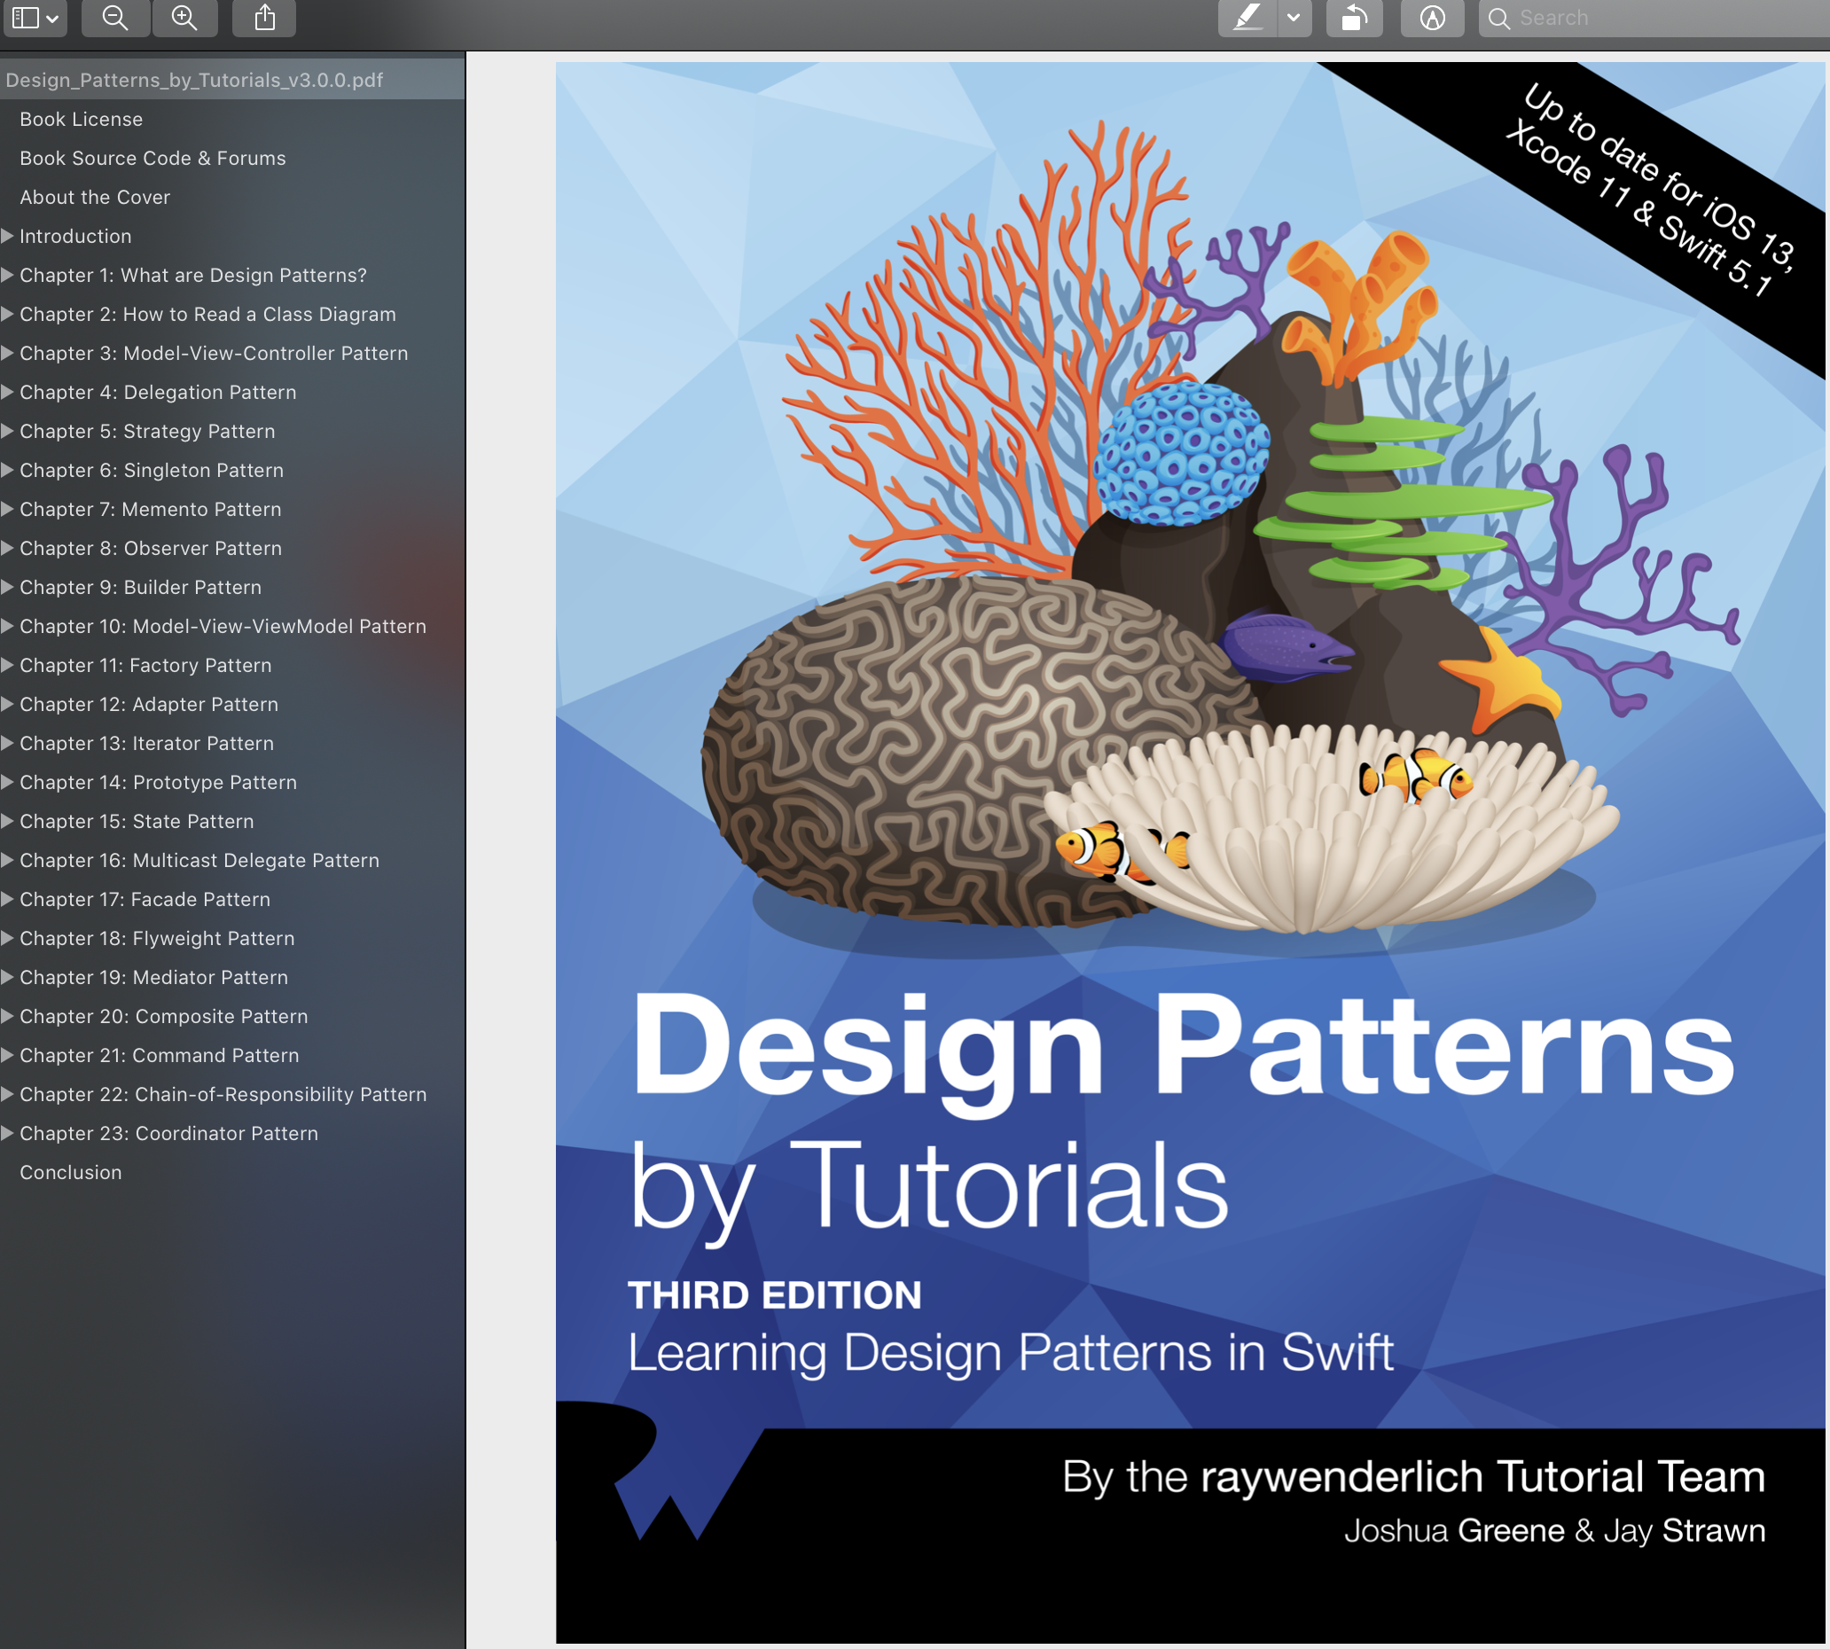Click the search magnifier icon
The width and height of the screenshot is (1830, 1649).
coord(1498,18)
